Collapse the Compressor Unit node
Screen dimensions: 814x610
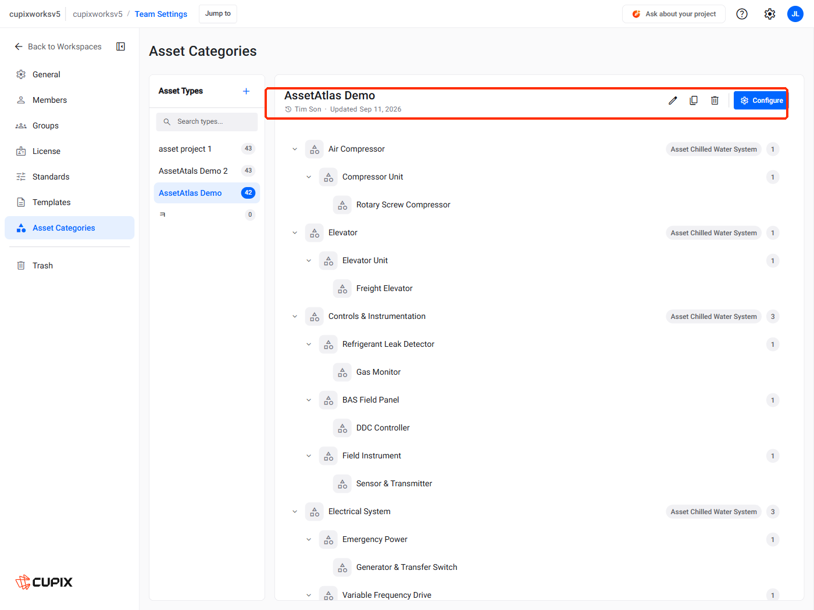[x=309, y=177]
